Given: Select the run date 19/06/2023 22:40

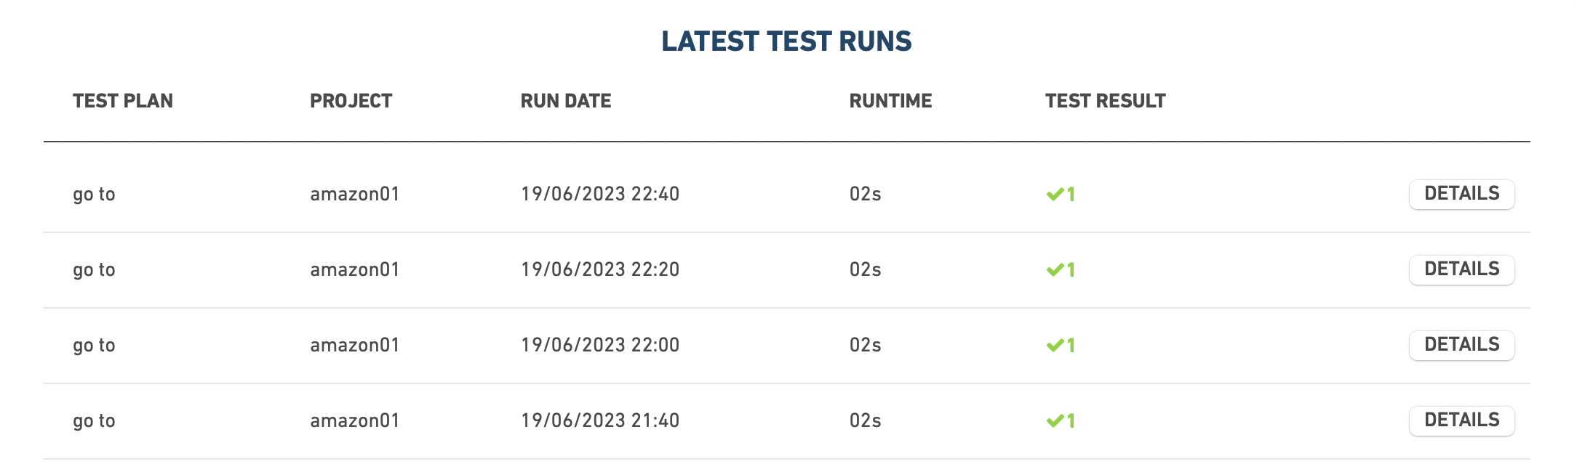Looking at the screenshot, I should [600, 194].
